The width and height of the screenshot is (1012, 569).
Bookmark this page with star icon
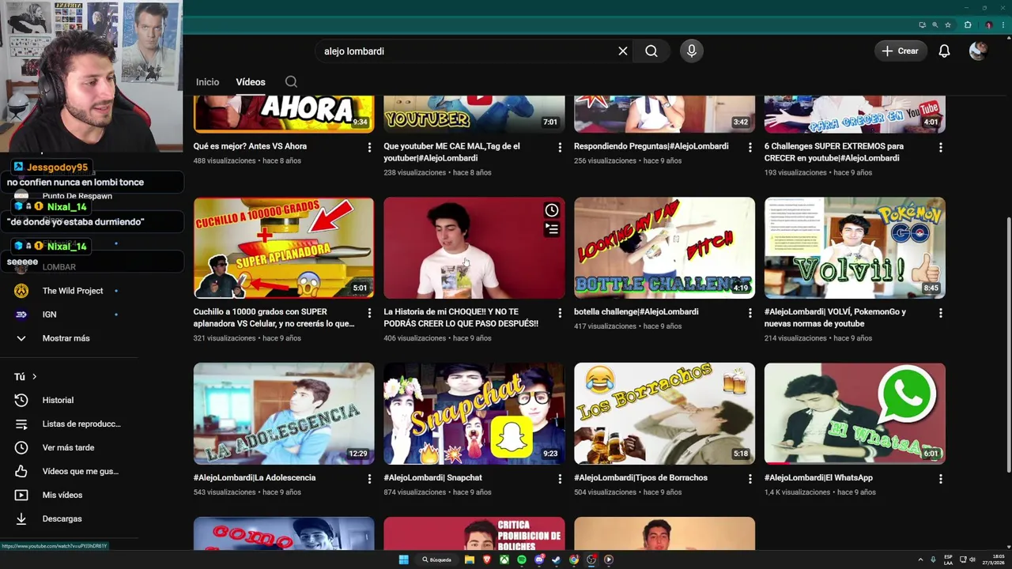pyautogui.click(x=948, y=24)
